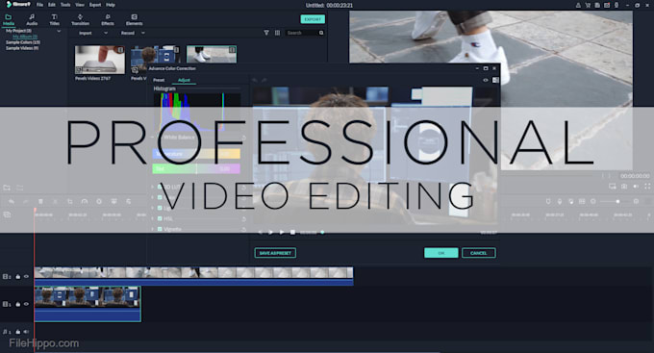This screenshot has width=654, height=353.
Task: Switch to the Adjust tab in color dialog
Action: point(184,80)
